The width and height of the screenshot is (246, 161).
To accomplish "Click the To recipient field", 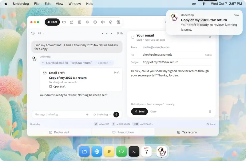I will pyautogui.click(x=171, y=55).
